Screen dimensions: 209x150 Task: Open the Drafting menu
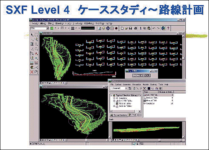(154, 84)
